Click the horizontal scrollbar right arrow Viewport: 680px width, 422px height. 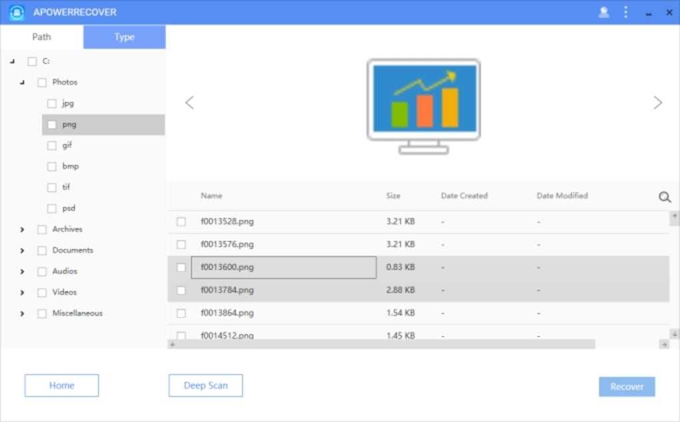664,345
